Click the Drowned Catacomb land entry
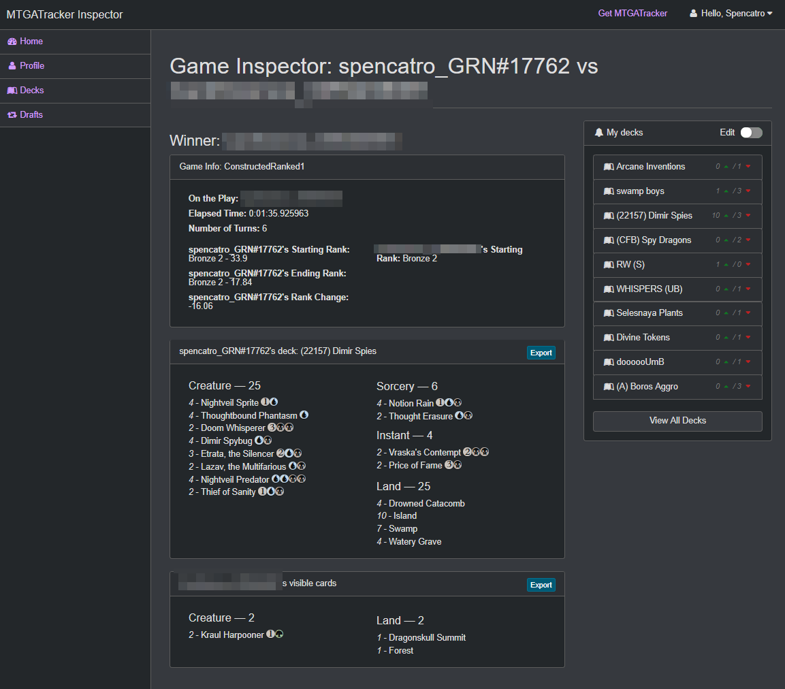Screen dimensions: 785x689 421,504
